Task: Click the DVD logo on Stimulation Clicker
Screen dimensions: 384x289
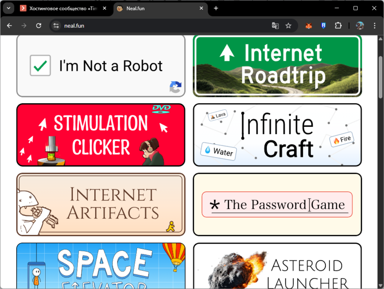Action: 162,109
